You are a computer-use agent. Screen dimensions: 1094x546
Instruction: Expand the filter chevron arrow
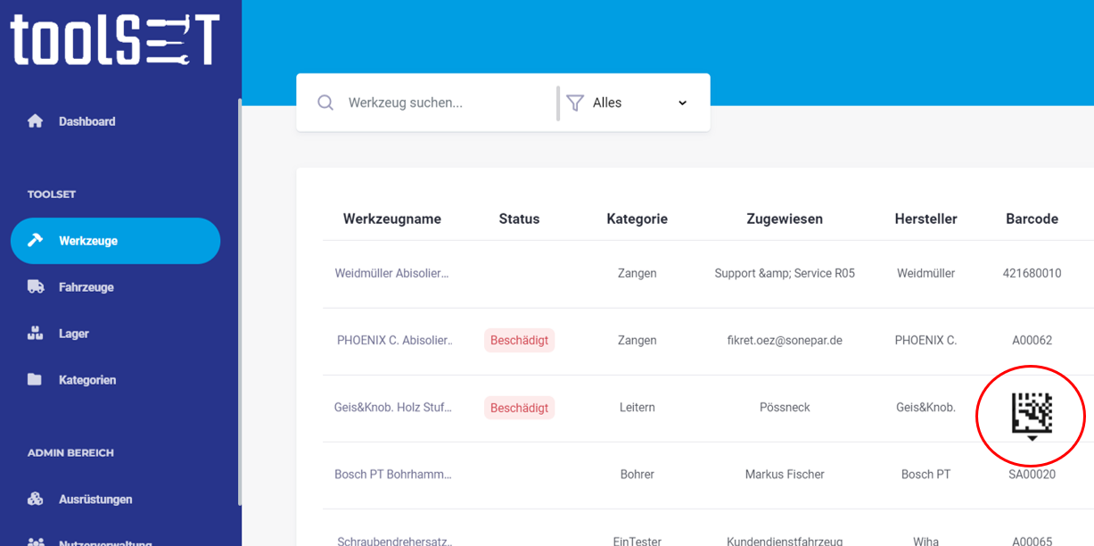(x=683, y=103)
